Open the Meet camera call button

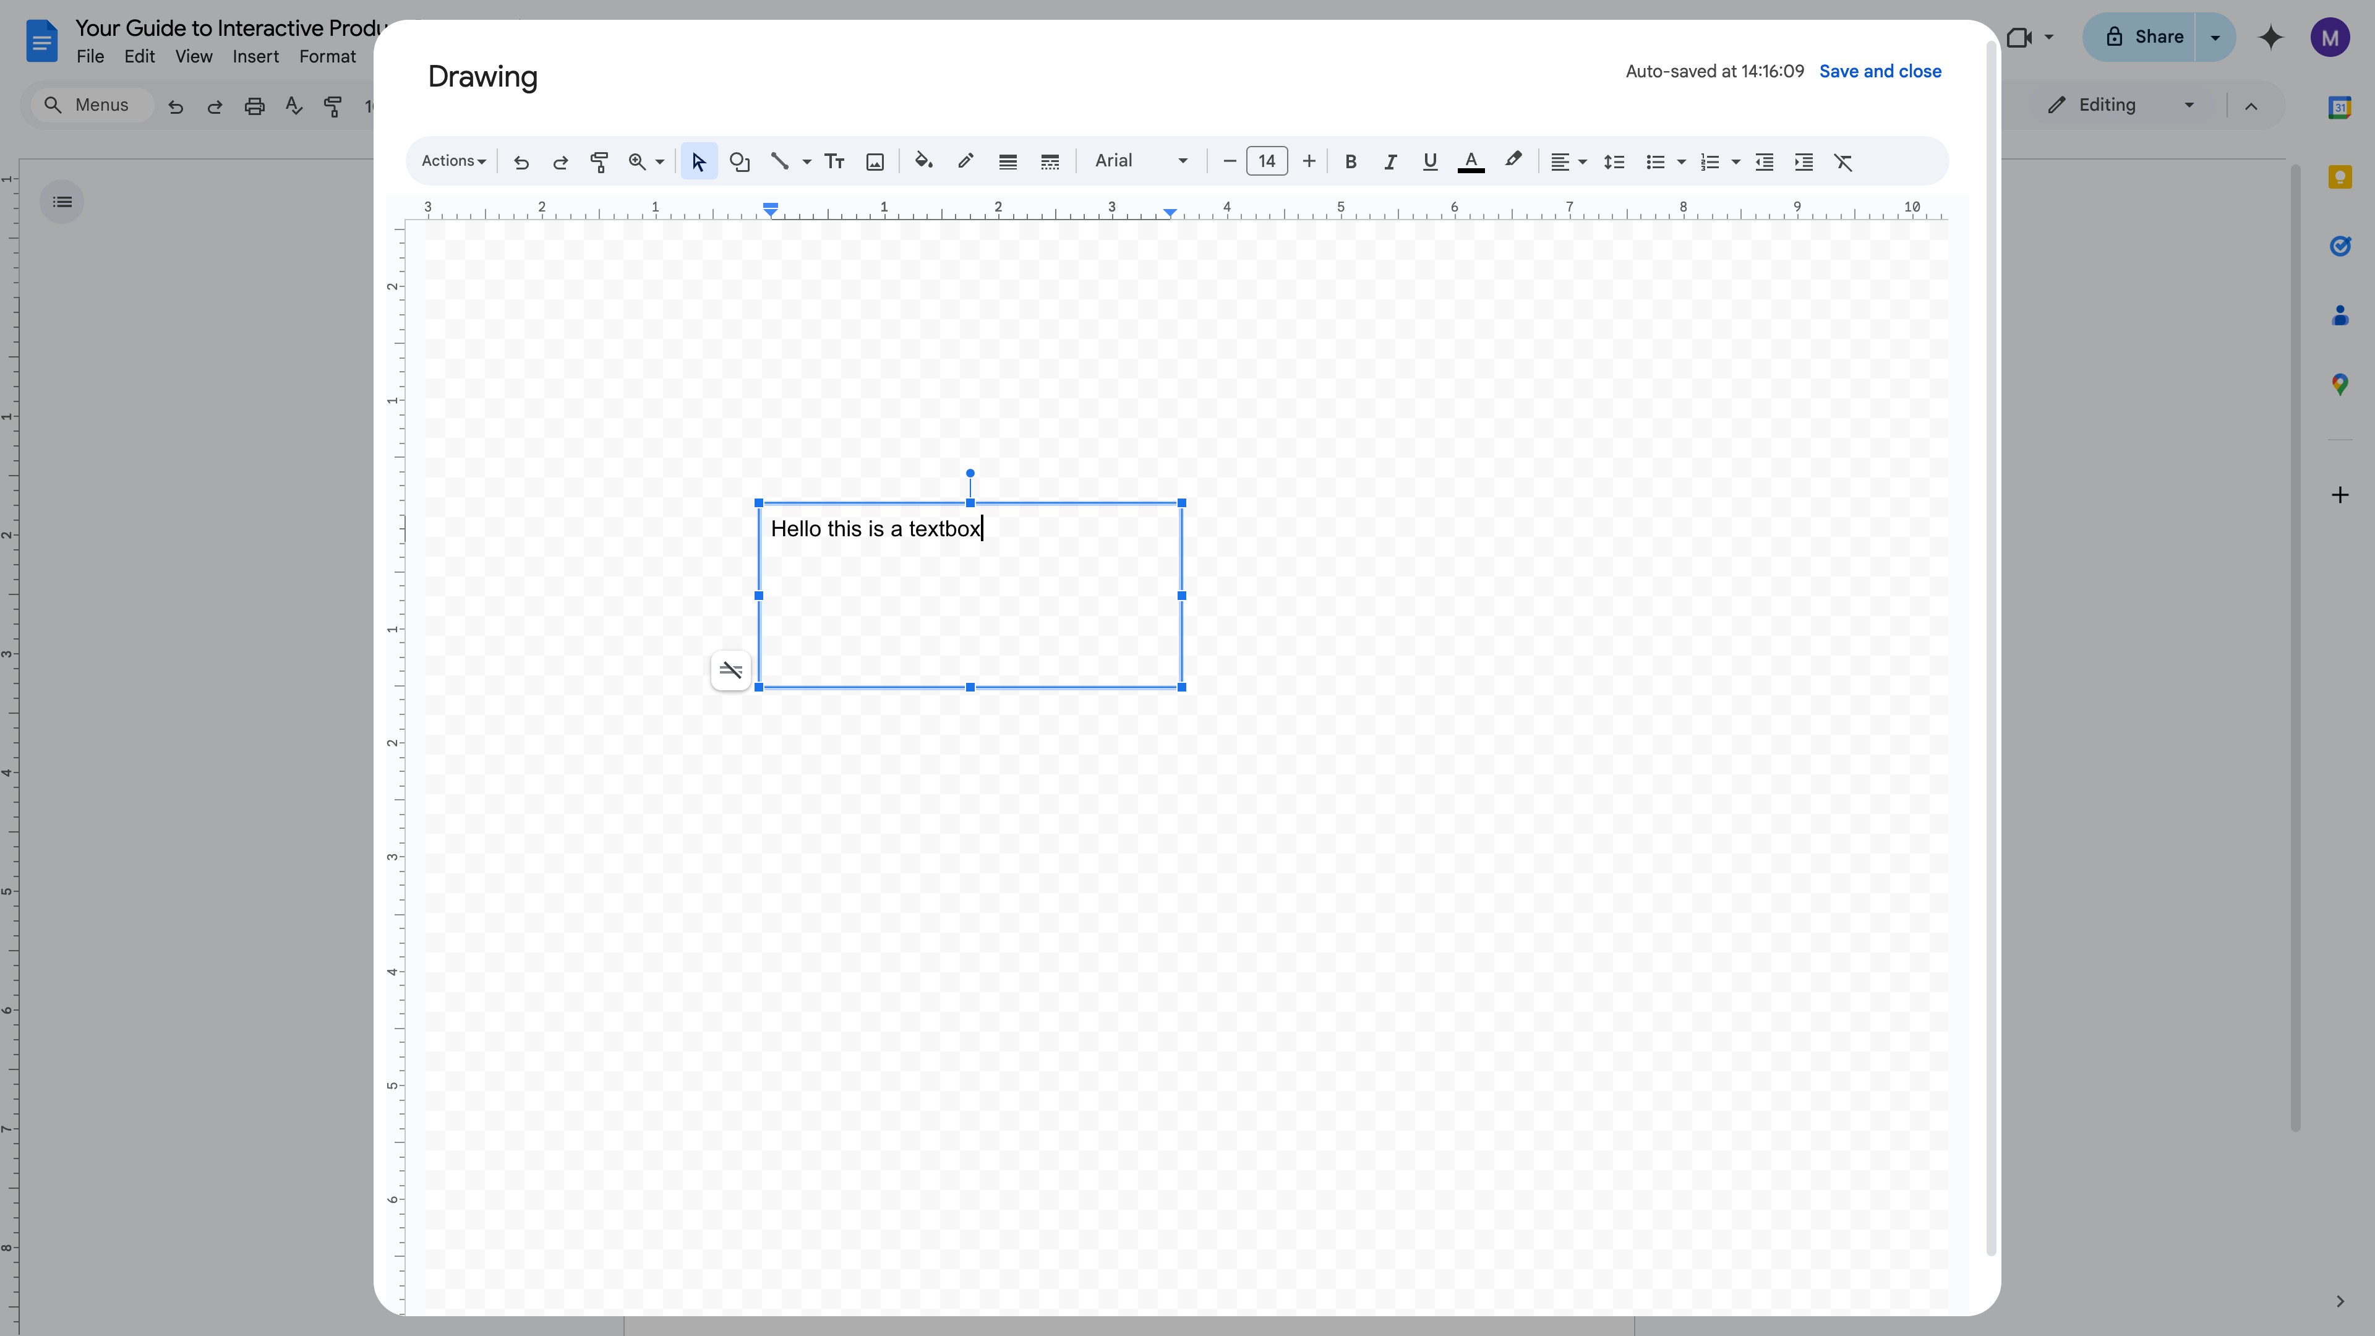2029,38
